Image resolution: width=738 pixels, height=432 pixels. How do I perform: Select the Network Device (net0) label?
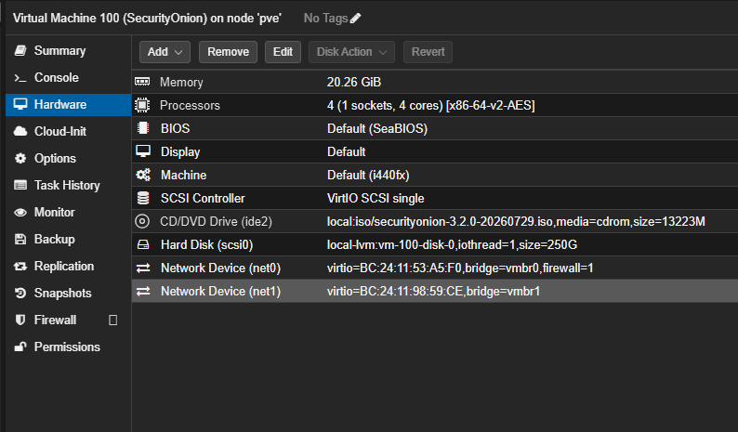click(220, 268)
